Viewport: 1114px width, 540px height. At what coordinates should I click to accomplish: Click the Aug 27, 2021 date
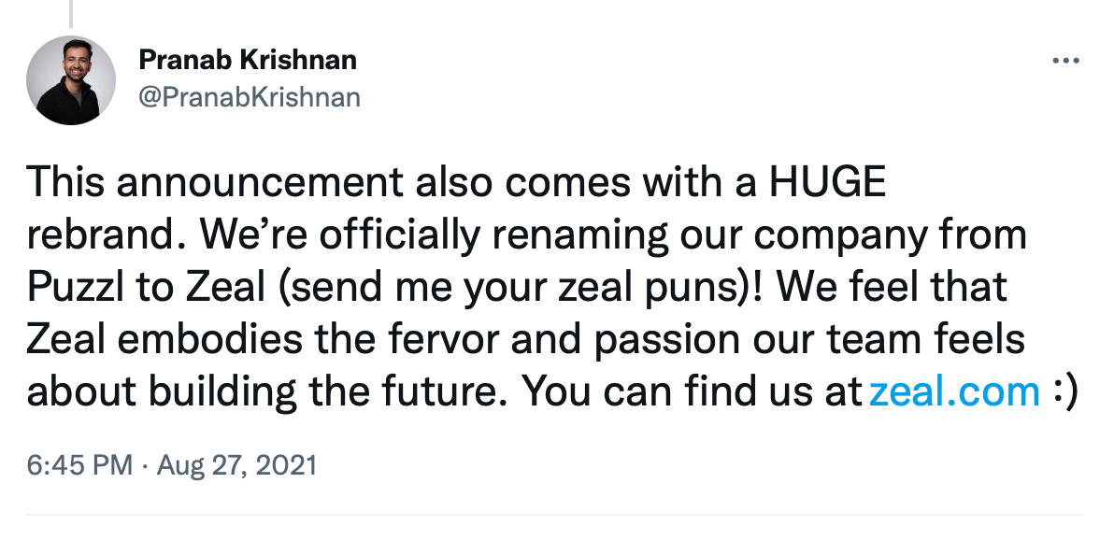[239, 464]
